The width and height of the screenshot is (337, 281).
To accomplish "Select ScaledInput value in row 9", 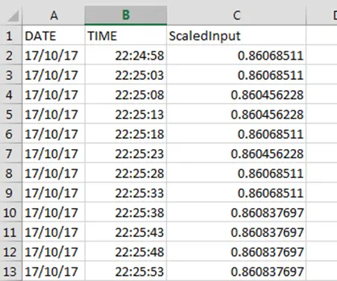I will pyautogui.click(x=236, y=192).
